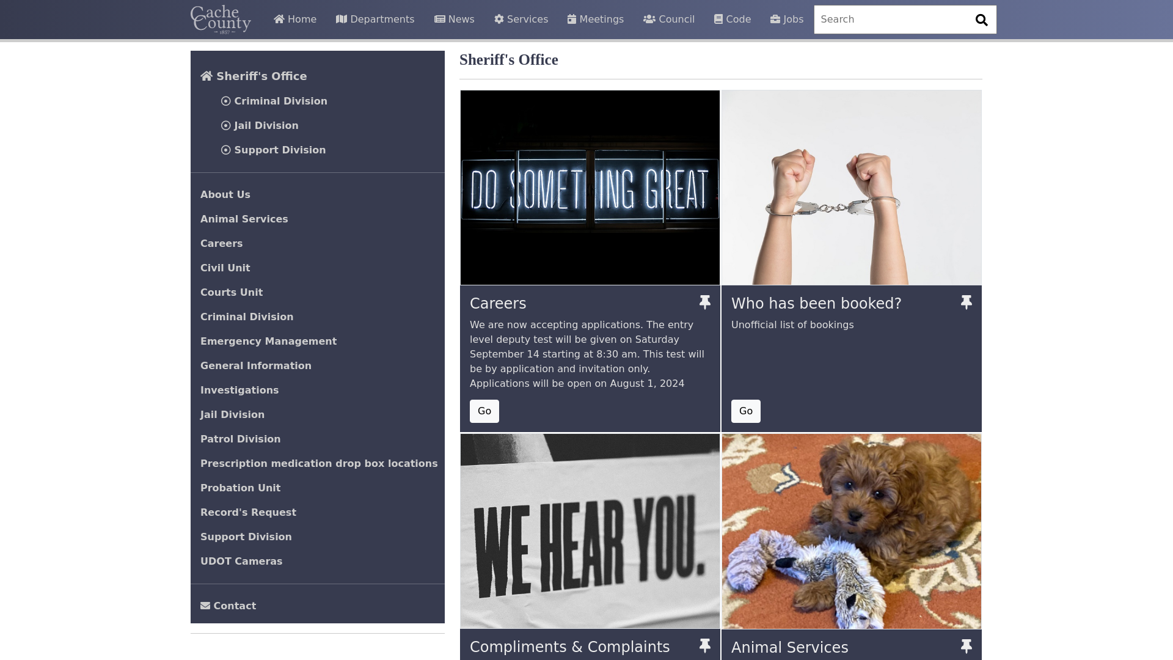This screenshot has height=660, width=1173.
Task: Open Animal Services in the sidebar list
Action: [244, 219]
